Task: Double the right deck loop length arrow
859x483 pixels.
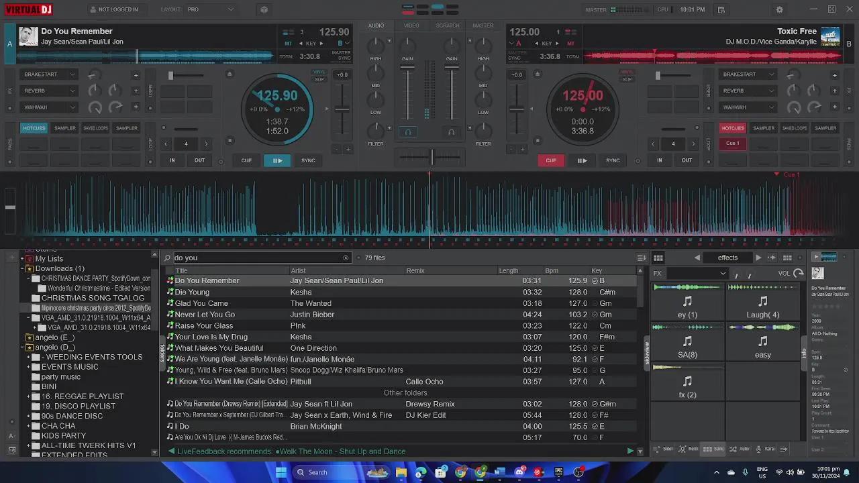Action: tap(693, 144)
